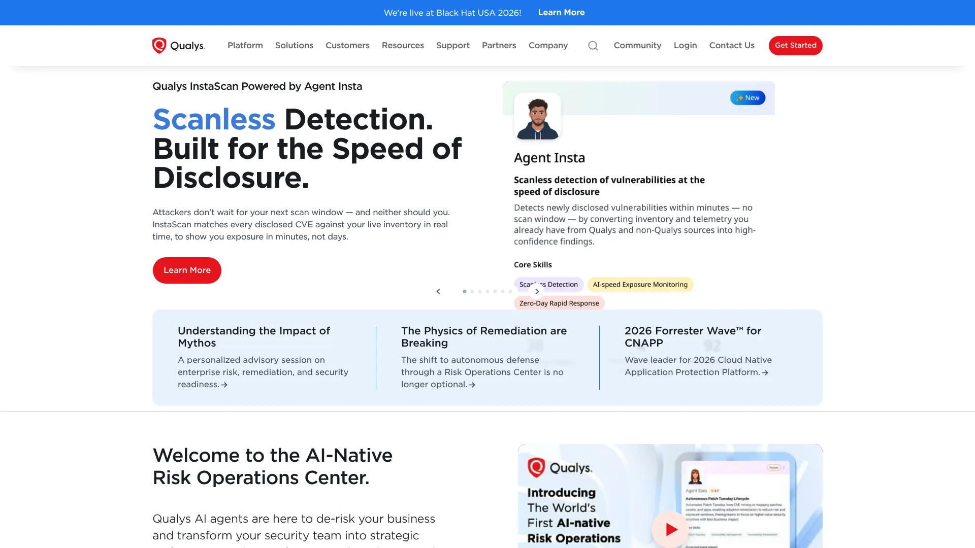Select the third carousel indicator dot
975x548 pixels.
[x=480, y=291]
